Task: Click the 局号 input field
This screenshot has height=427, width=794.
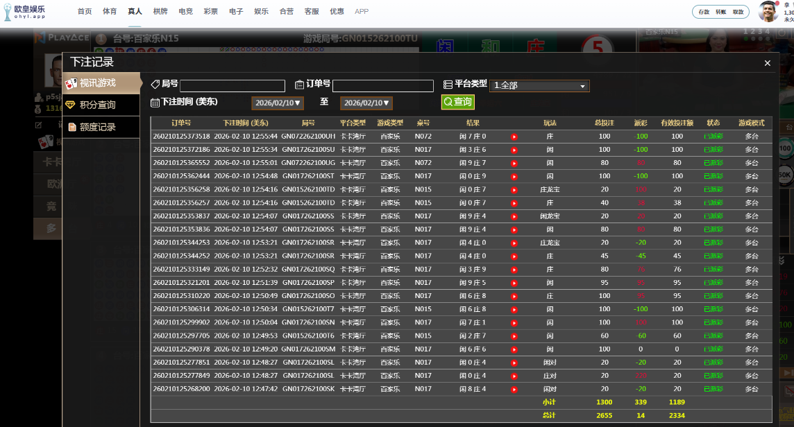Action: pyautogui.click(x=233, y=86)
